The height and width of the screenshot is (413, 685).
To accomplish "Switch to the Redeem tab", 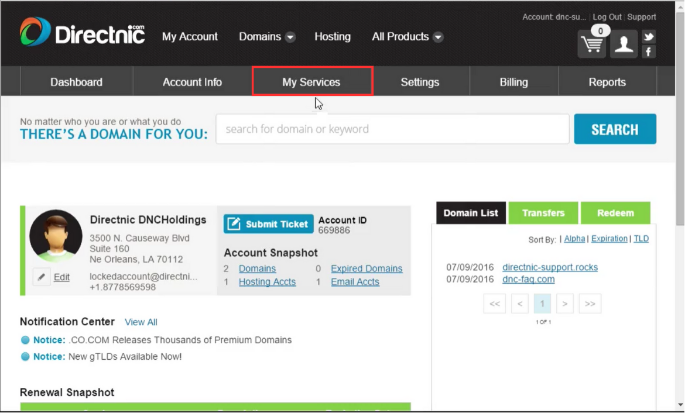I will (x=615, y=212).
